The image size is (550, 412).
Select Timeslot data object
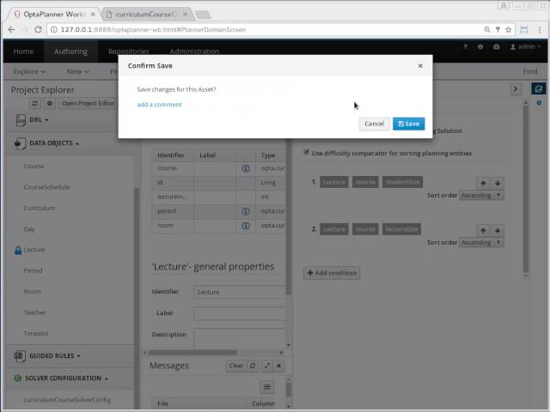(x=36, y=333)
